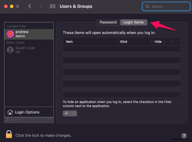Switch to the Password tab
Image resolution: width=192 pixels, height=142 pixels.
click(108, 22)
